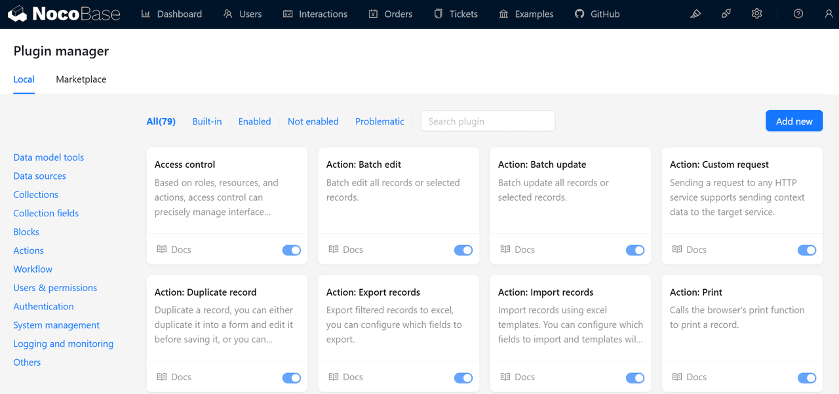Disable Action: Export records plugin switch
839x394 pixels.
463,378
